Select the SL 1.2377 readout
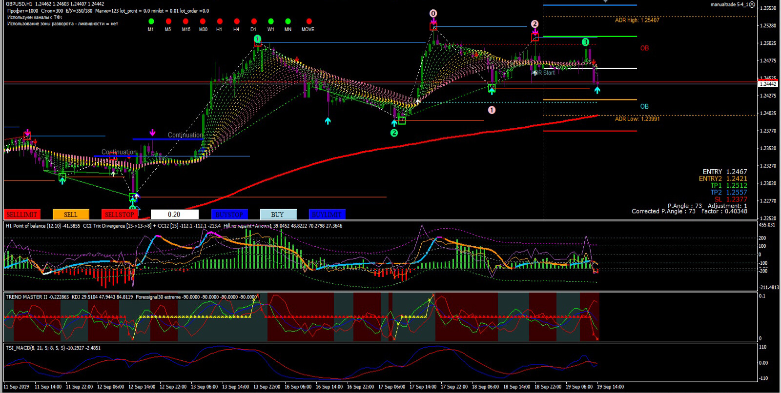The image size is (781, 393). (x=731, y=199)
